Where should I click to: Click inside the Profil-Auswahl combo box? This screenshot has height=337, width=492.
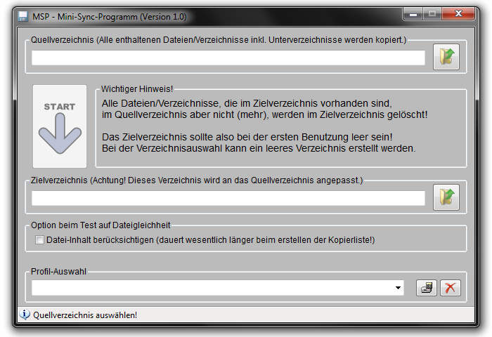pyautogui.click(x=211, y=288)
